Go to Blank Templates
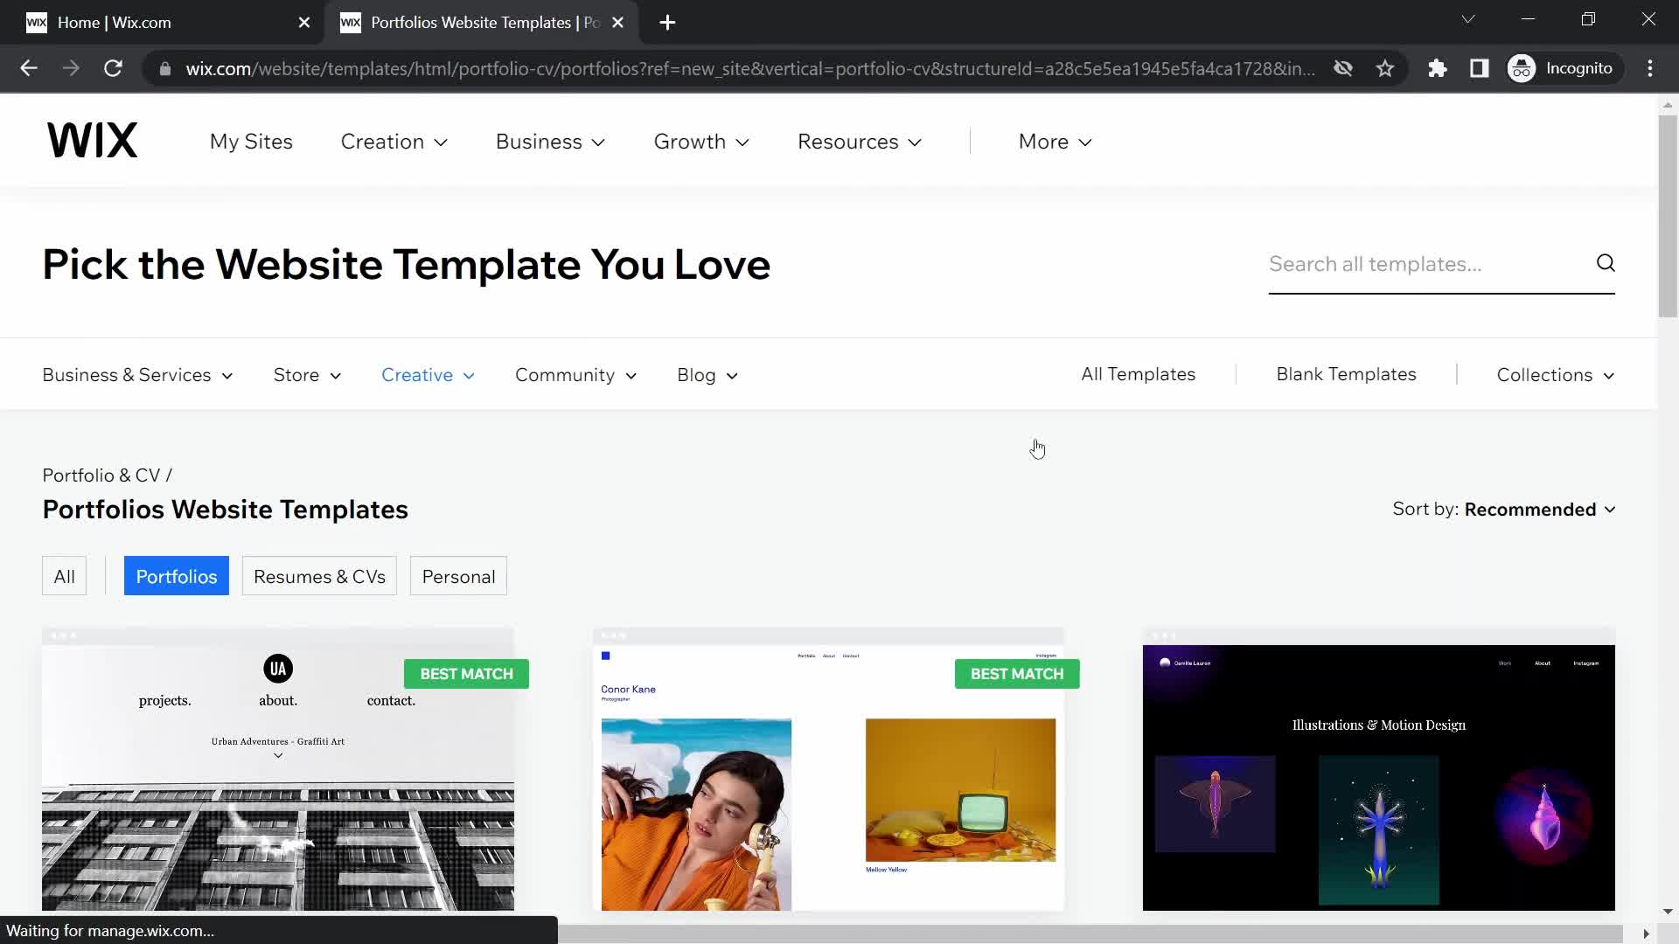 [x=1346, y=374]
